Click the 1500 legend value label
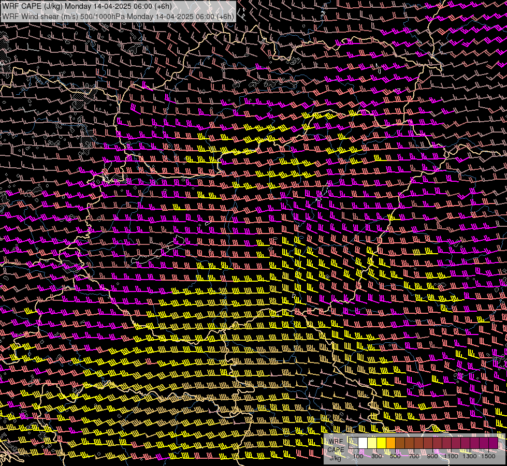This screenshot has width=507, height=466. (488, 456)
